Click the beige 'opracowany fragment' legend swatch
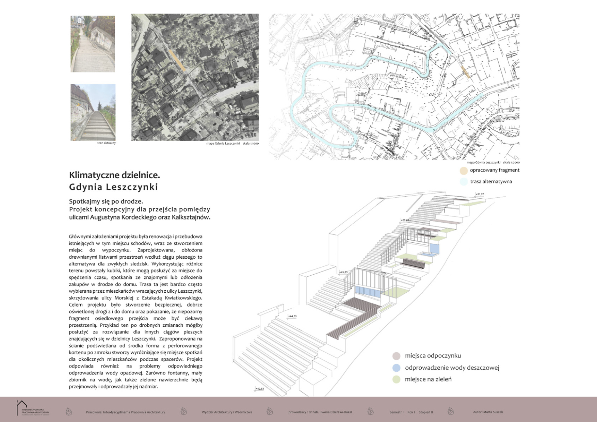The width and height of the screenshot is (597, 422). (x=464, y=171)
